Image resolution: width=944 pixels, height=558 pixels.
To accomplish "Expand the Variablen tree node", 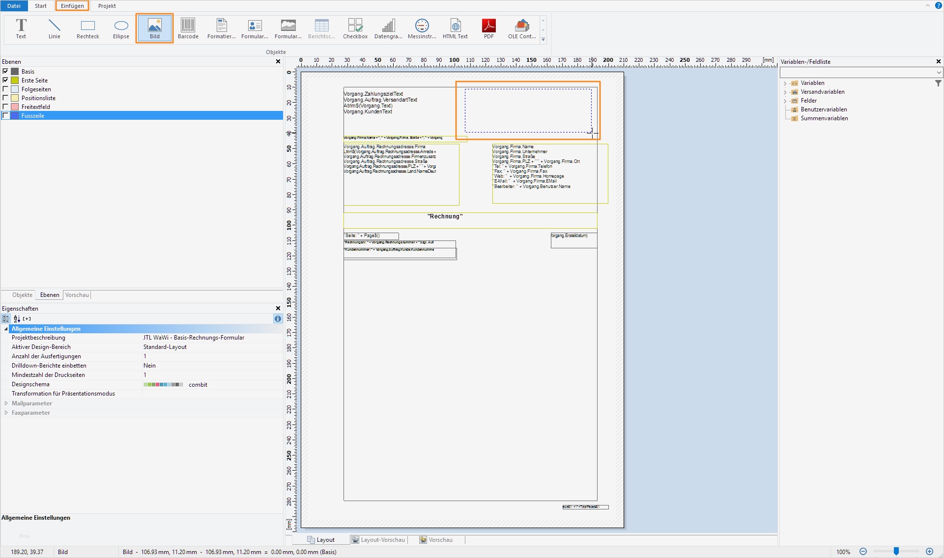I will click(785, 83).
